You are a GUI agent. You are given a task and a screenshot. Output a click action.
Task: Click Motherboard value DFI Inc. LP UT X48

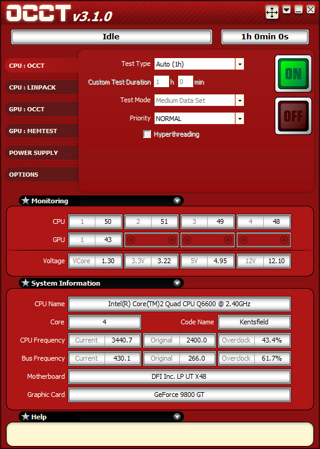point(179,376)
